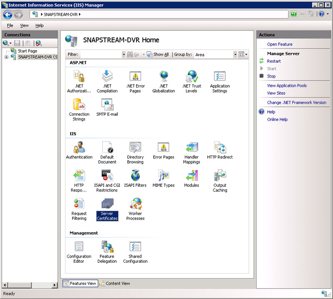Open Default Document feature
The image size is (333, 299).
107,153
